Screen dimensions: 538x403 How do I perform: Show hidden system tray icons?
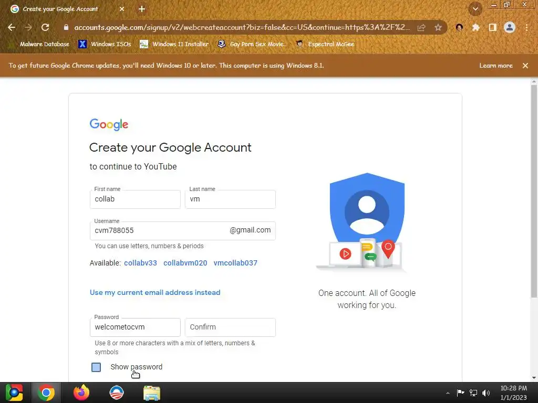coord(448,393)
